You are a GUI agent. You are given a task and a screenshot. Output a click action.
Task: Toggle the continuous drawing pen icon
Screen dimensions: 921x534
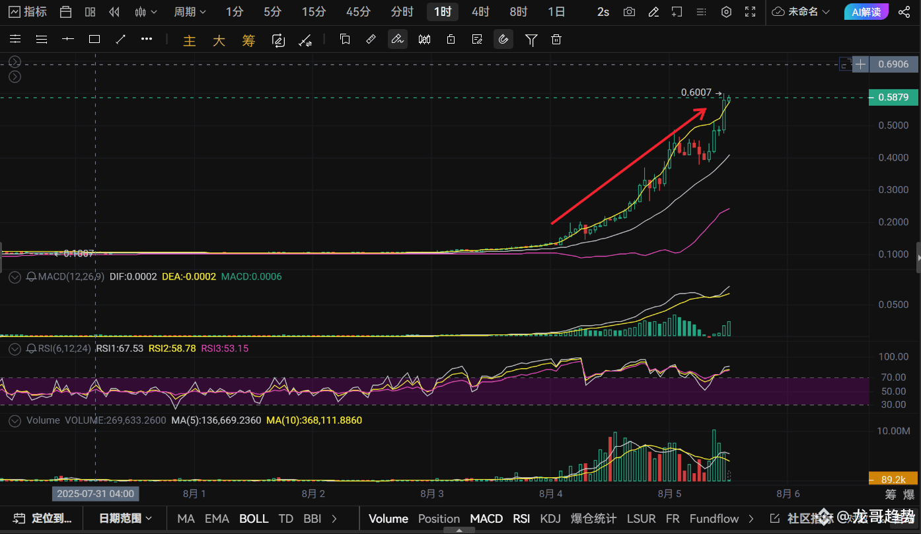click(x=398, y=40)
